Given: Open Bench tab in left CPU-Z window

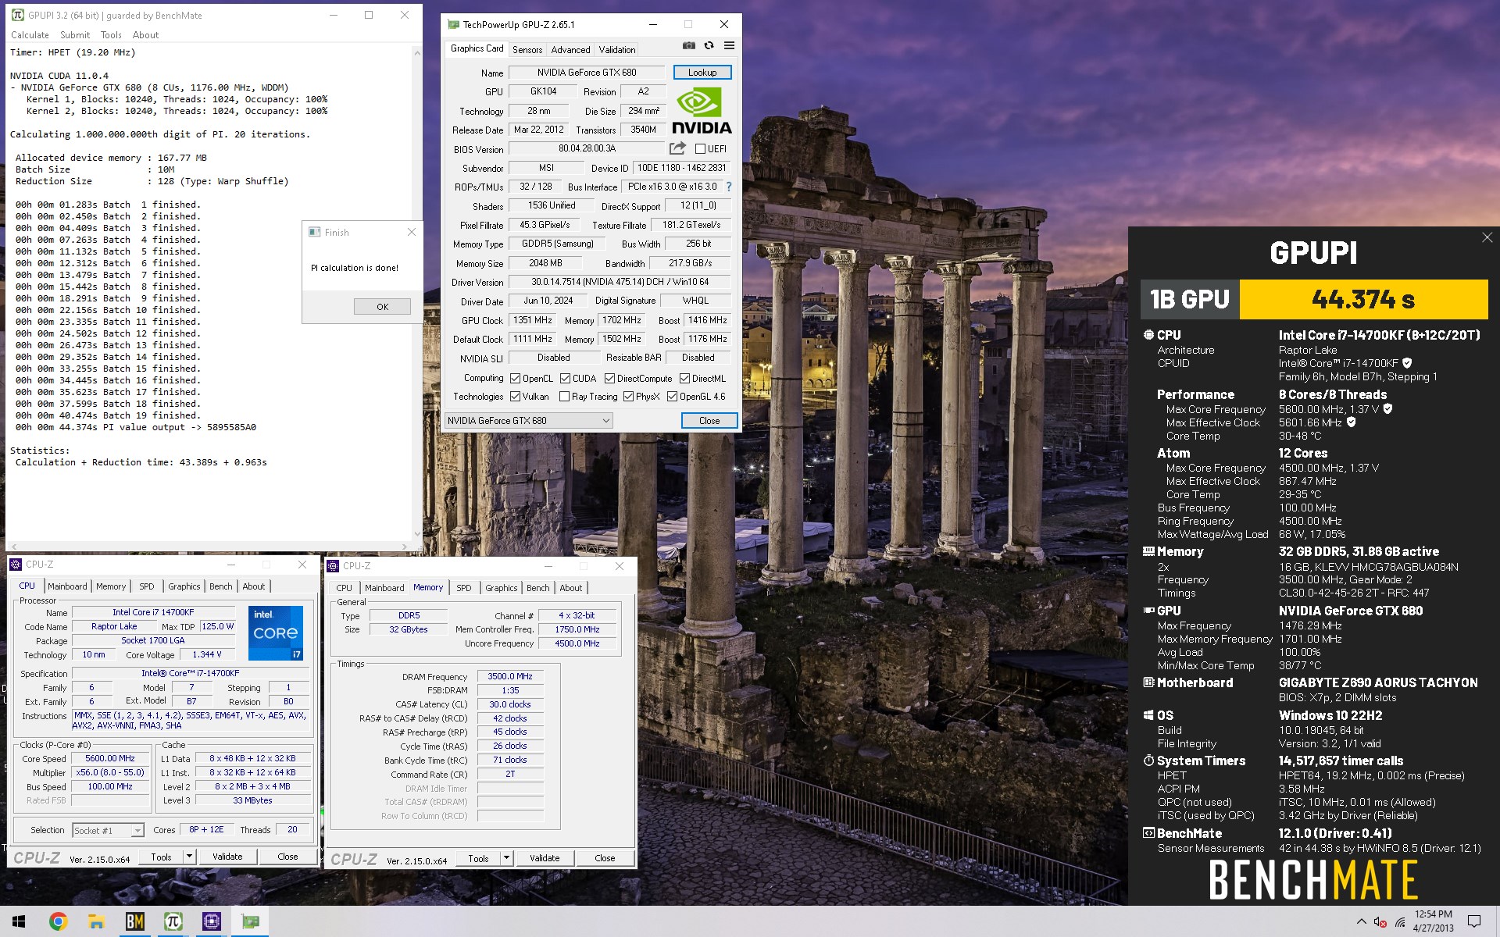Looking at the screenshot, I should 221,586.
